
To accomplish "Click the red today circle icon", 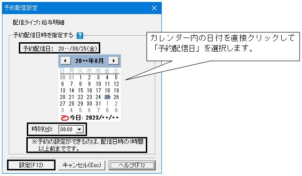I will pos(65,118).
